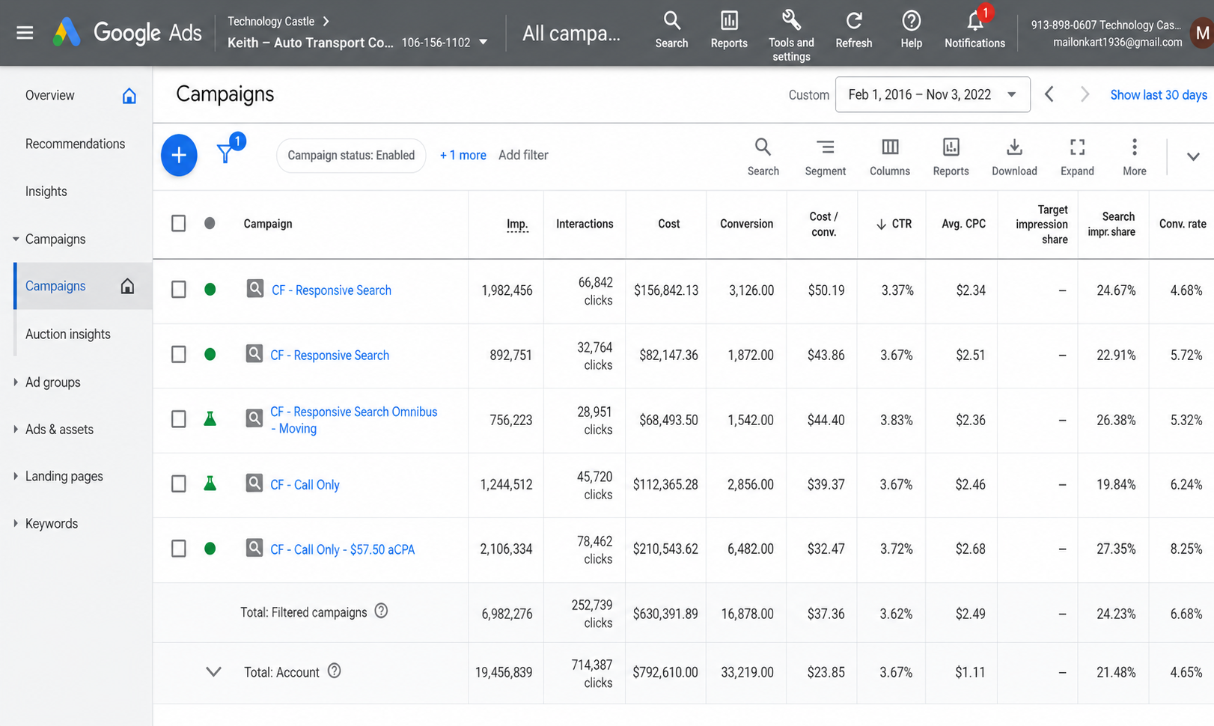The height and width of the screenshot is (726, 1214).
Task: Click Show last 30 days link
Action: tap(1158, 95)
